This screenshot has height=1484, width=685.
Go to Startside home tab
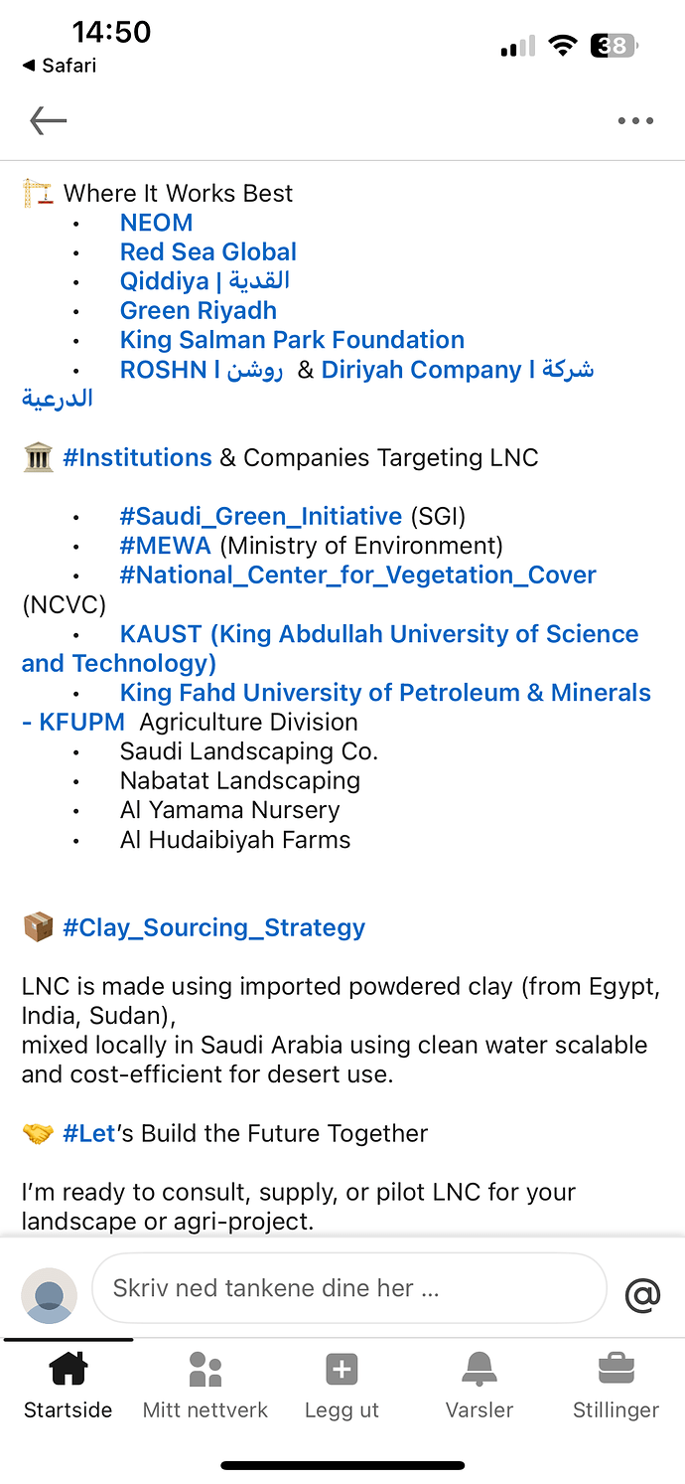coord(68,1386)
